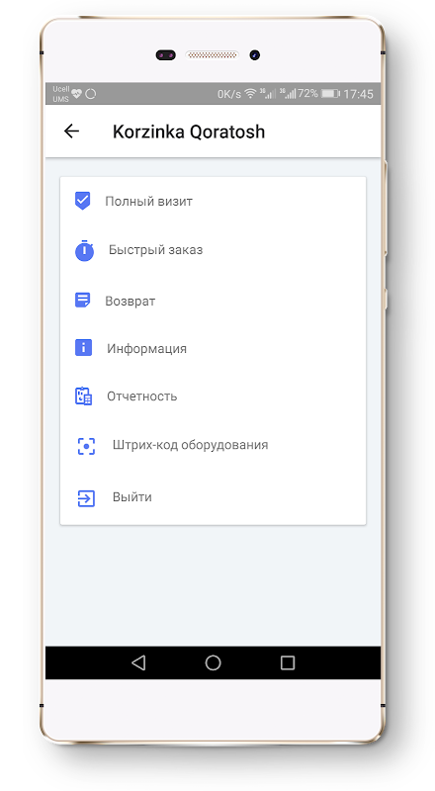Click the Korzinka Qoratosh title
This screenshot has height=791, width=435.
pos(188,132)
